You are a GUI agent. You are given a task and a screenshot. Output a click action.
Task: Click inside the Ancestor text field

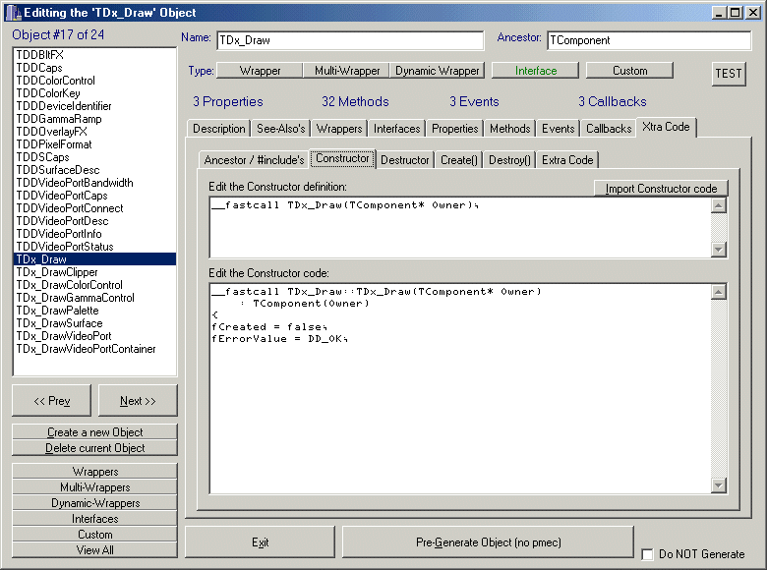[648, 41]
